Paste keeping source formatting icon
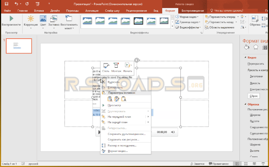 click(x=117, y=99)
